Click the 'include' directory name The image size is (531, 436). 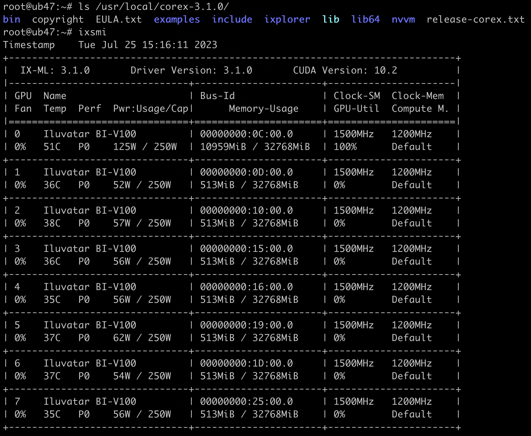pyautogui.click(x=232, y=19)
